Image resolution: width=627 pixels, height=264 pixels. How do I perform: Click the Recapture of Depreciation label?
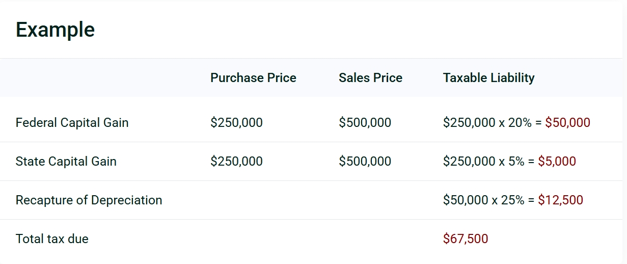[x=89, y=200]
